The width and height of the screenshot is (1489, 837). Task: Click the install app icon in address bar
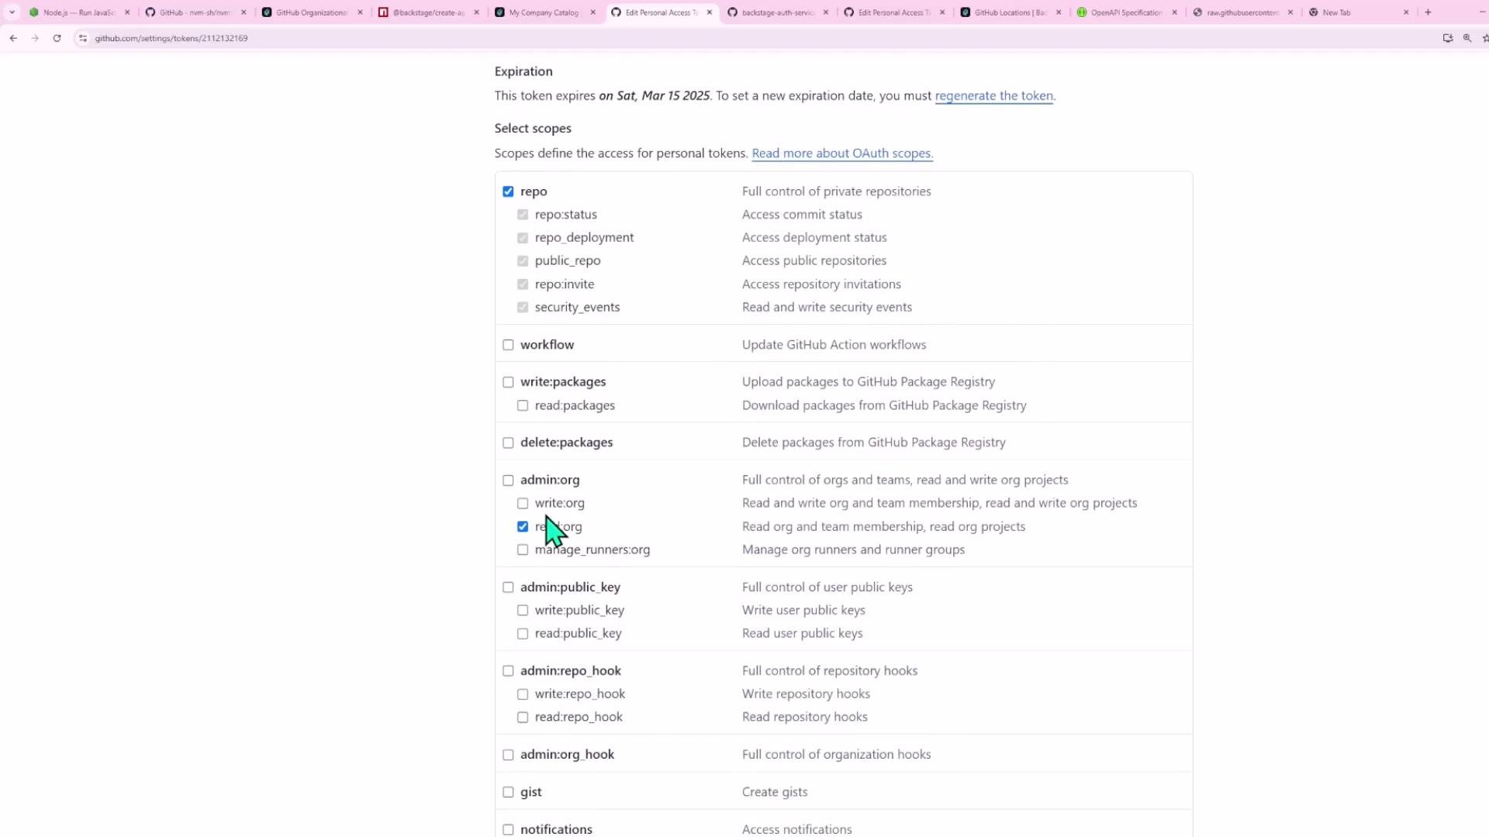1447,38
